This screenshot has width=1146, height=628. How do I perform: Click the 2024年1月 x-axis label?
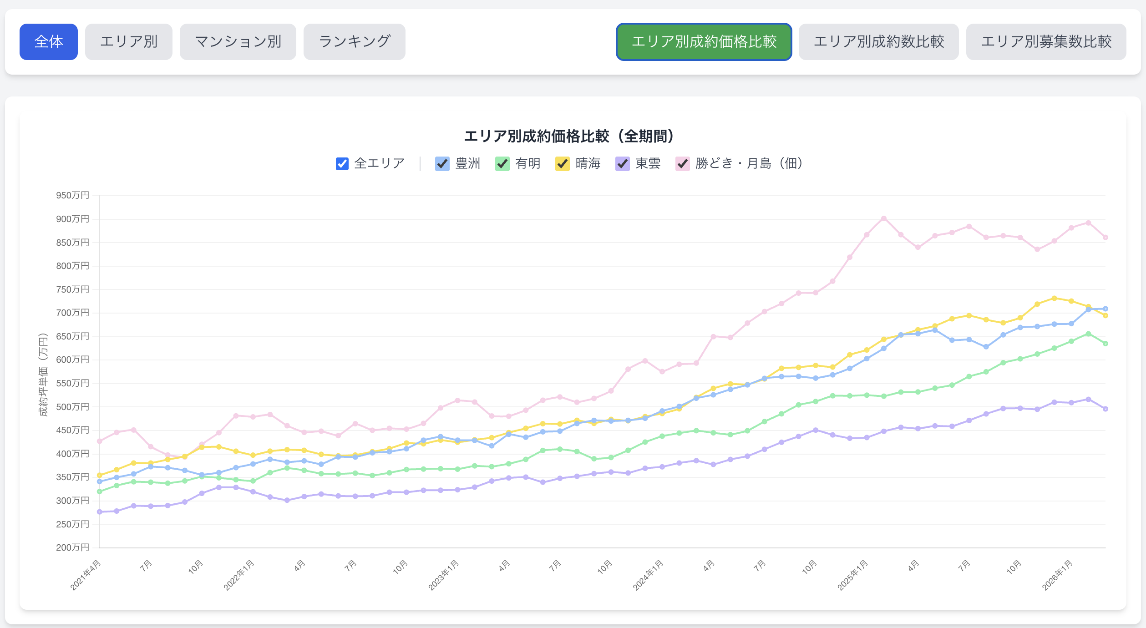pos(649,576)
